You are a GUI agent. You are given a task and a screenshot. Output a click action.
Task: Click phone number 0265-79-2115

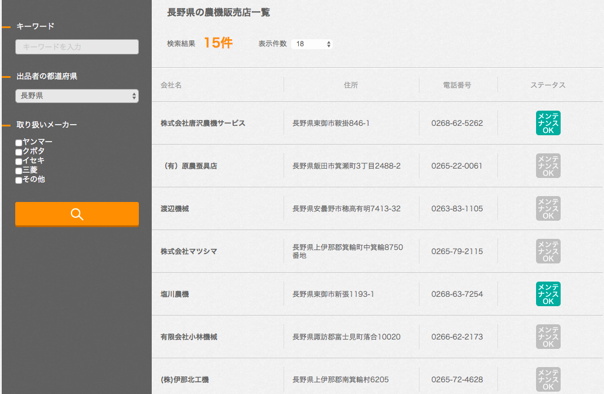pyautogui.click(x=457, y=251)
